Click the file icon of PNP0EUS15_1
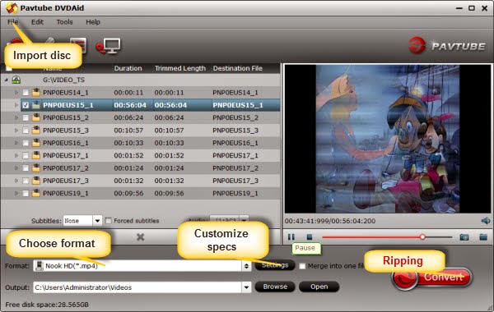The height and width of the screenshot is (312, 494). (36, 105)
